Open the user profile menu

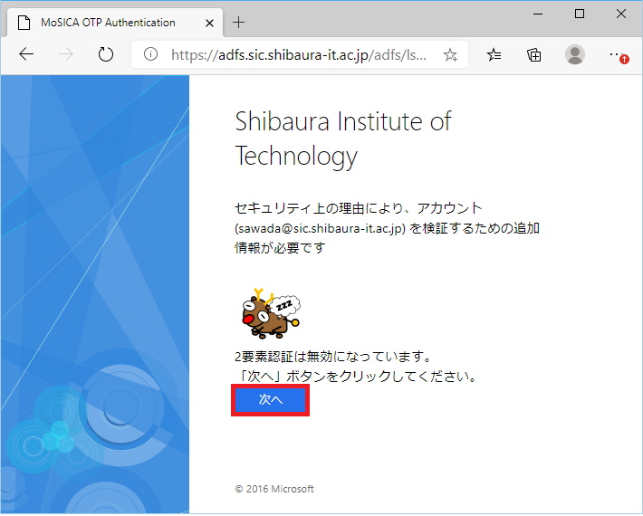[x=575, y=54]
